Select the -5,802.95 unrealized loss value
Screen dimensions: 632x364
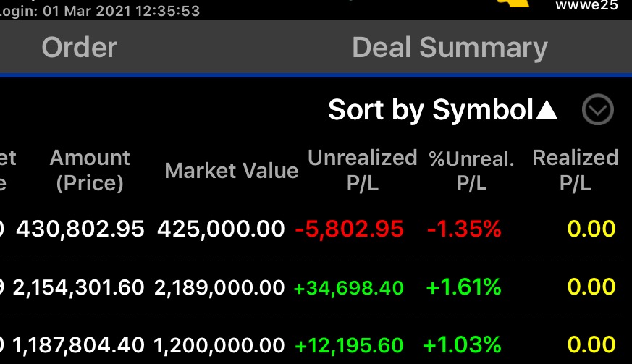coord(349,229)
